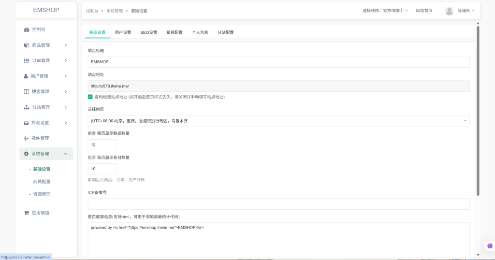The image size is (495, 260).
Task: Click 控制台 breadcrumb link
Action: tap(92, 11)
